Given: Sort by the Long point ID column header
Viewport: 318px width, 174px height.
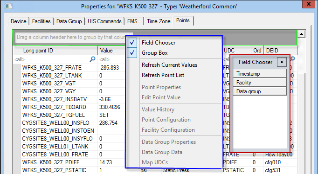Looking at the screenshot, I should pyautogui.click(x=55, y=51).
